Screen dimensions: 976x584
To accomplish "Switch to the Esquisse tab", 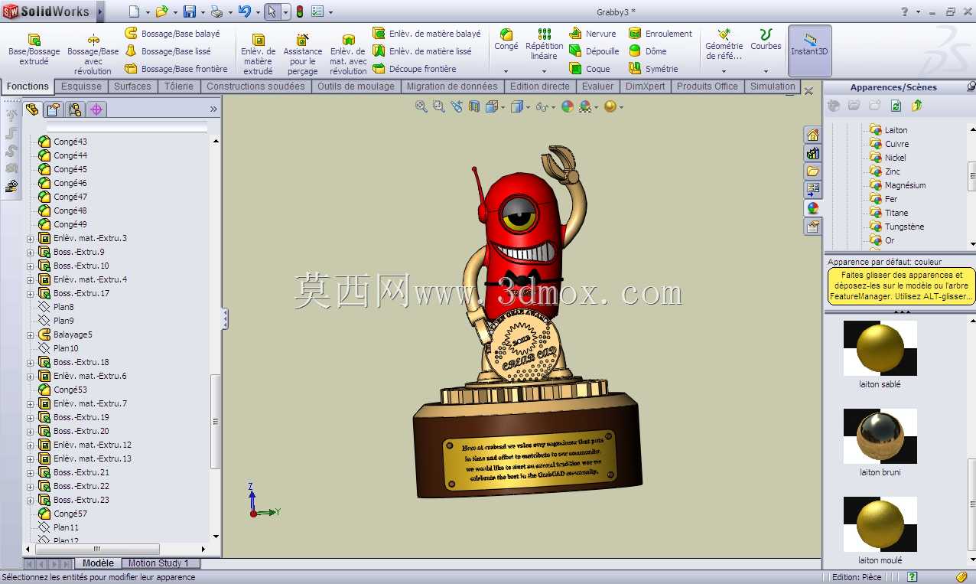I will click(x=81, y=86).
